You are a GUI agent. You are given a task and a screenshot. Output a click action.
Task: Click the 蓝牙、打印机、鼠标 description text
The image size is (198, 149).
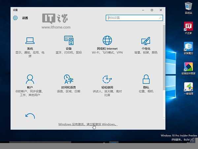pos(69,52)
